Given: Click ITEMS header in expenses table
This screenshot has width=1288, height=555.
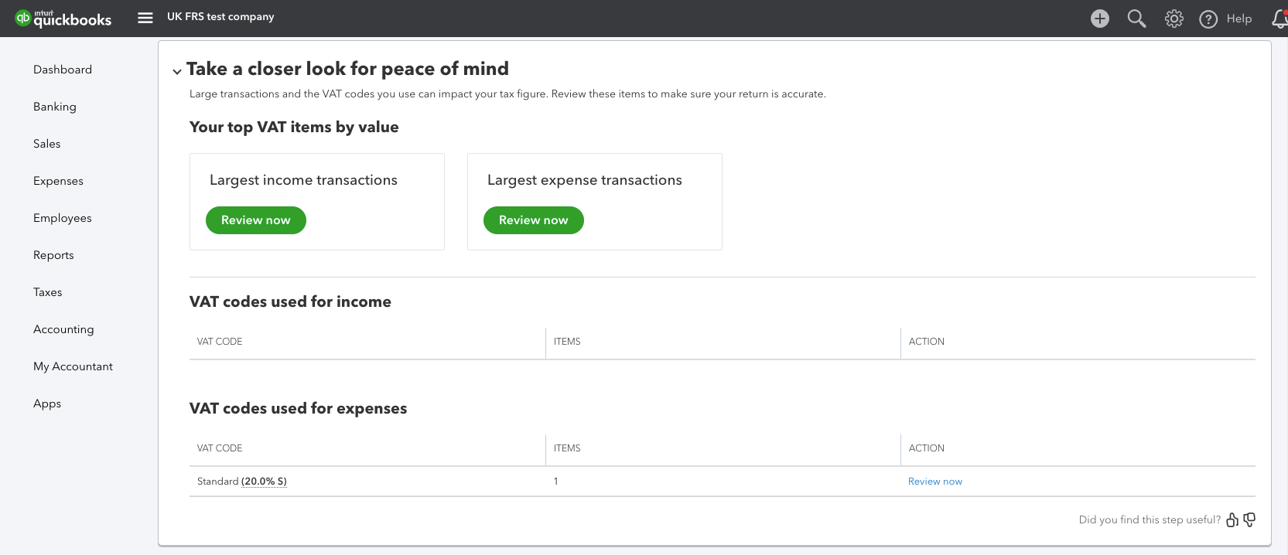Looking at the screenshot, I should coord(567,448).
